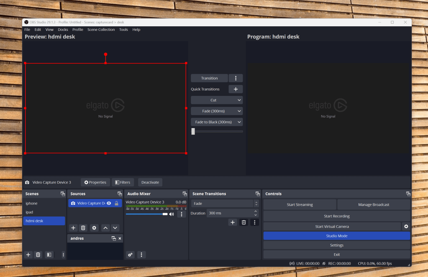Open Audio Mixer bottom three-dot menu
The height and width of the screenshot is (277, 428).
click(x=141, y=255)
